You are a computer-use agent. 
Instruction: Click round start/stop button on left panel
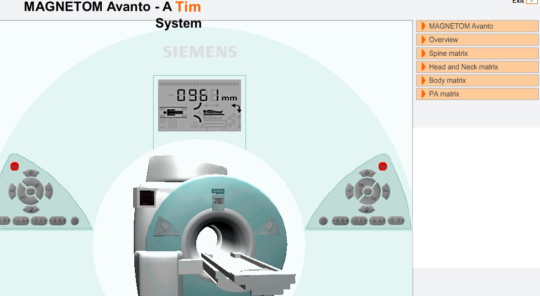tap(75, 221)
